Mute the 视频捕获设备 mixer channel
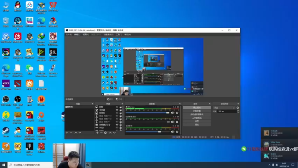 172,122
